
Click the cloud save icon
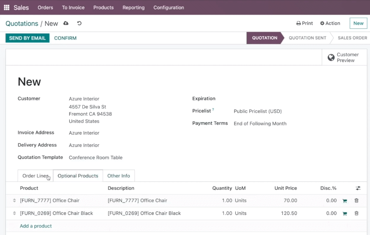click(x=66, y=23)
